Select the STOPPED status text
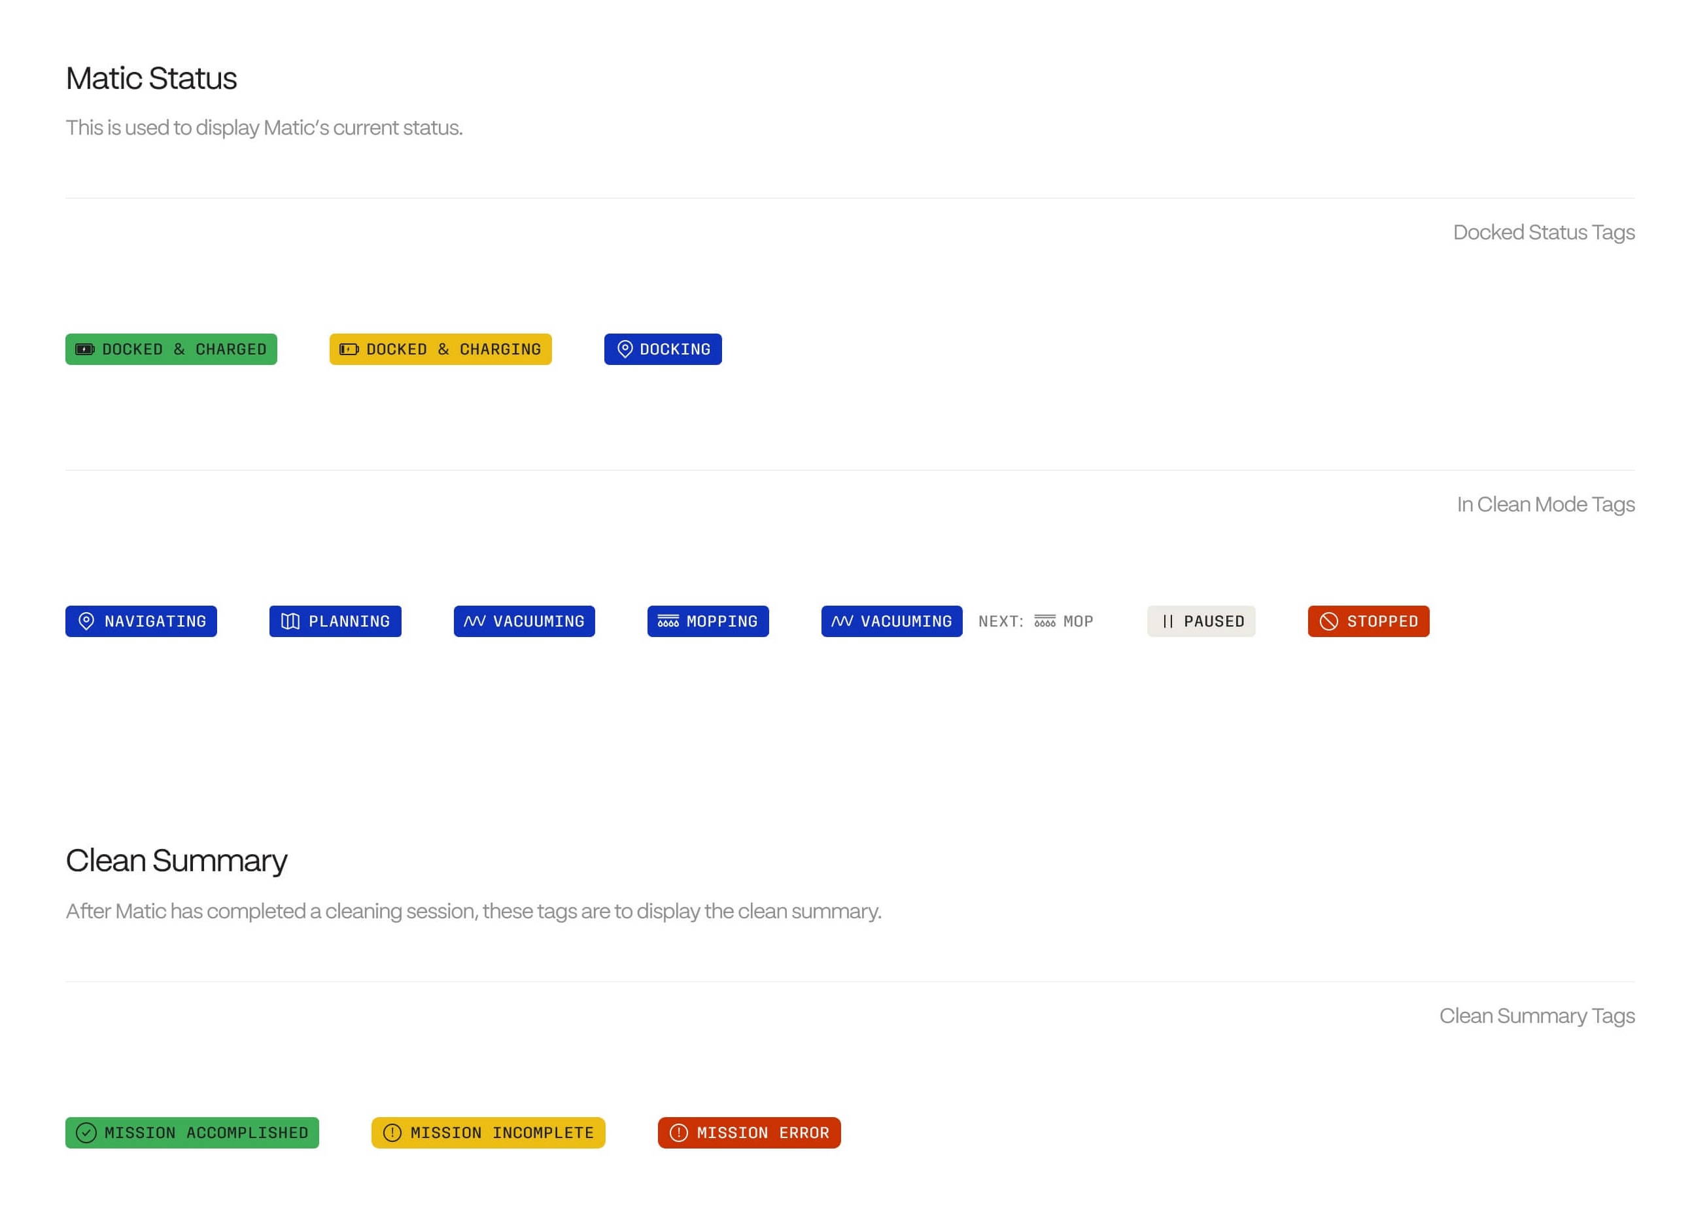This screenshot has height=1227, width=1692. tap(1383, 621)
